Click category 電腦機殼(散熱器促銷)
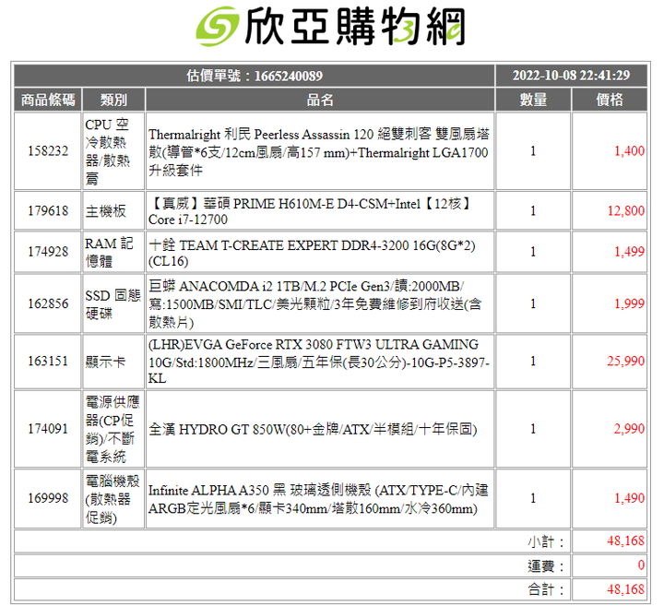 [113, 498]
